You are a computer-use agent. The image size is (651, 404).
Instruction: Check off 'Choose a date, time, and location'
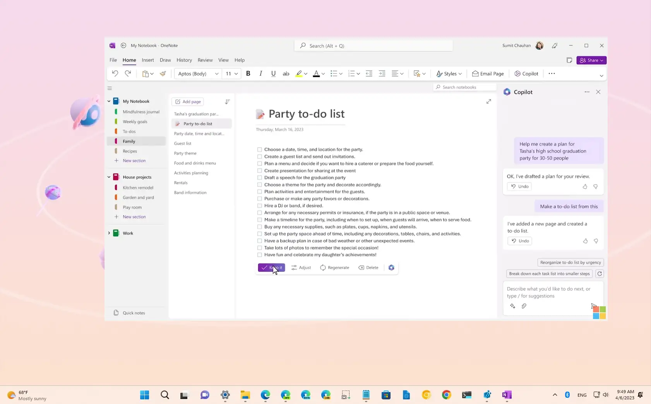259,149
